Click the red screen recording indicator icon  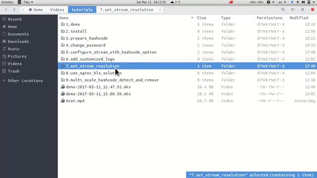pyautogui.click(x=231, y=2)
